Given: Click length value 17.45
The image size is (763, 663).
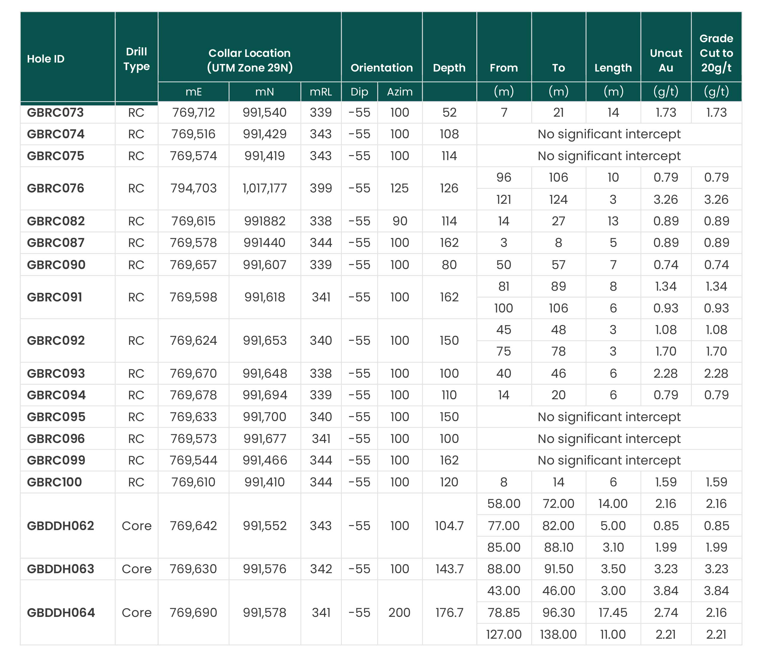Looking at the screenshot, I should coord(613,613).
